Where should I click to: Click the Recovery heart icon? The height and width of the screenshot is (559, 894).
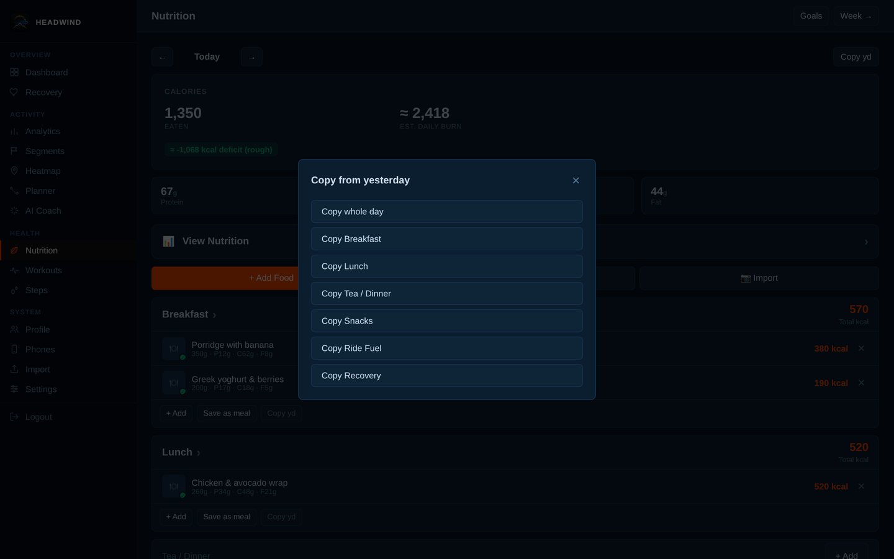coord(14,92)
